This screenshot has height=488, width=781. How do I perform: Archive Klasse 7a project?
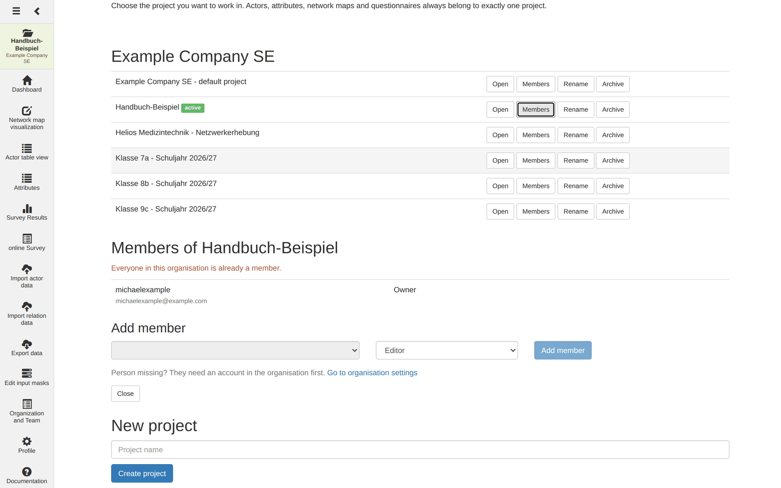click(613, 160)
